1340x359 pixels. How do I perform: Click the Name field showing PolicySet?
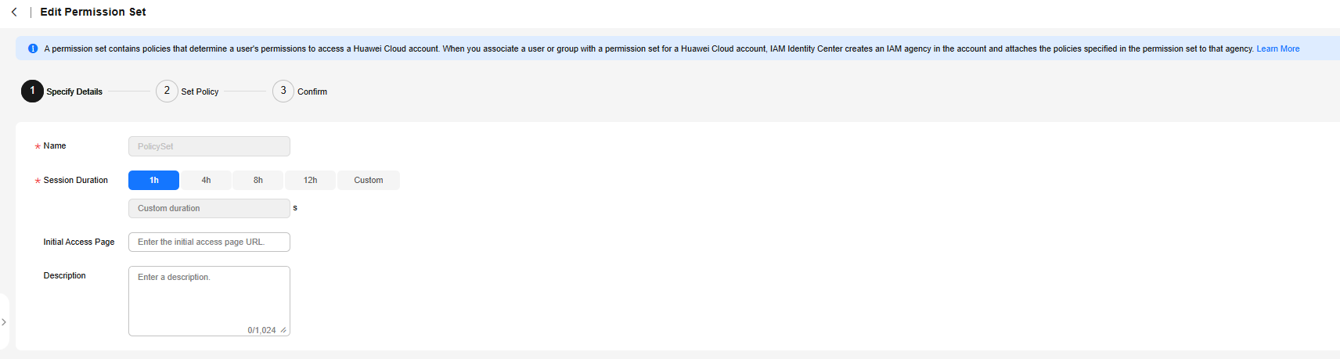pos(209,146)
